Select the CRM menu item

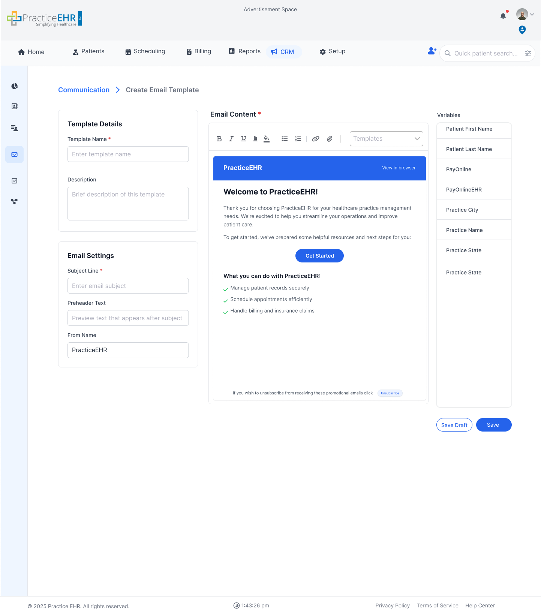(283, 52)
